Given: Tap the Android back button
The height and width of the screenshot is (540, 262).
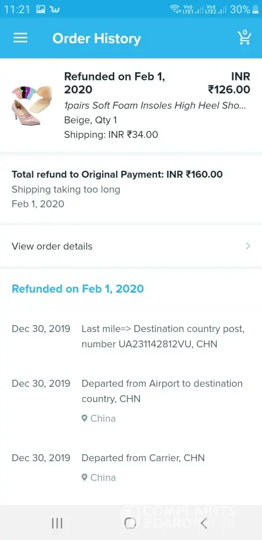Looking at the screenshot, I should (x=204, y=523).
